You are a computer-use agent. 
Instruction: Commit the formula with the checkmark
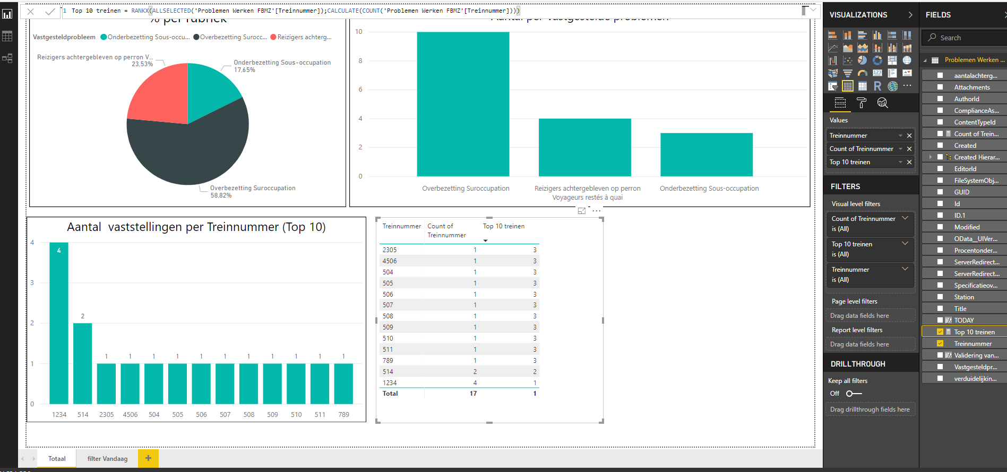point(49,11)
